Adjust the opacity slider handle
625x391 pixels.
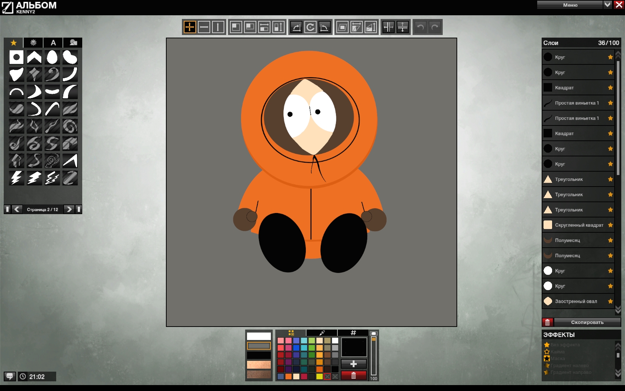374,339
